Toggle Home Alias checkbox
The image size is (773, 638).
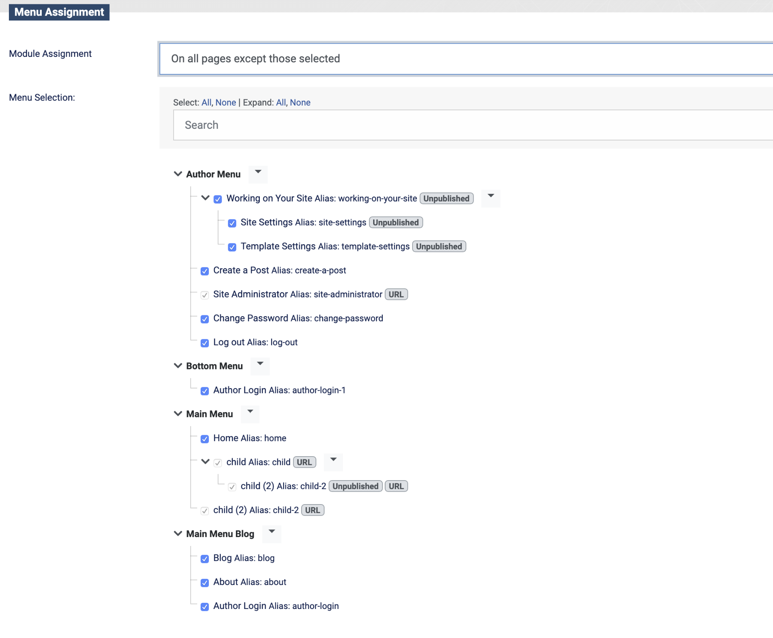click(x=205, y=439)
